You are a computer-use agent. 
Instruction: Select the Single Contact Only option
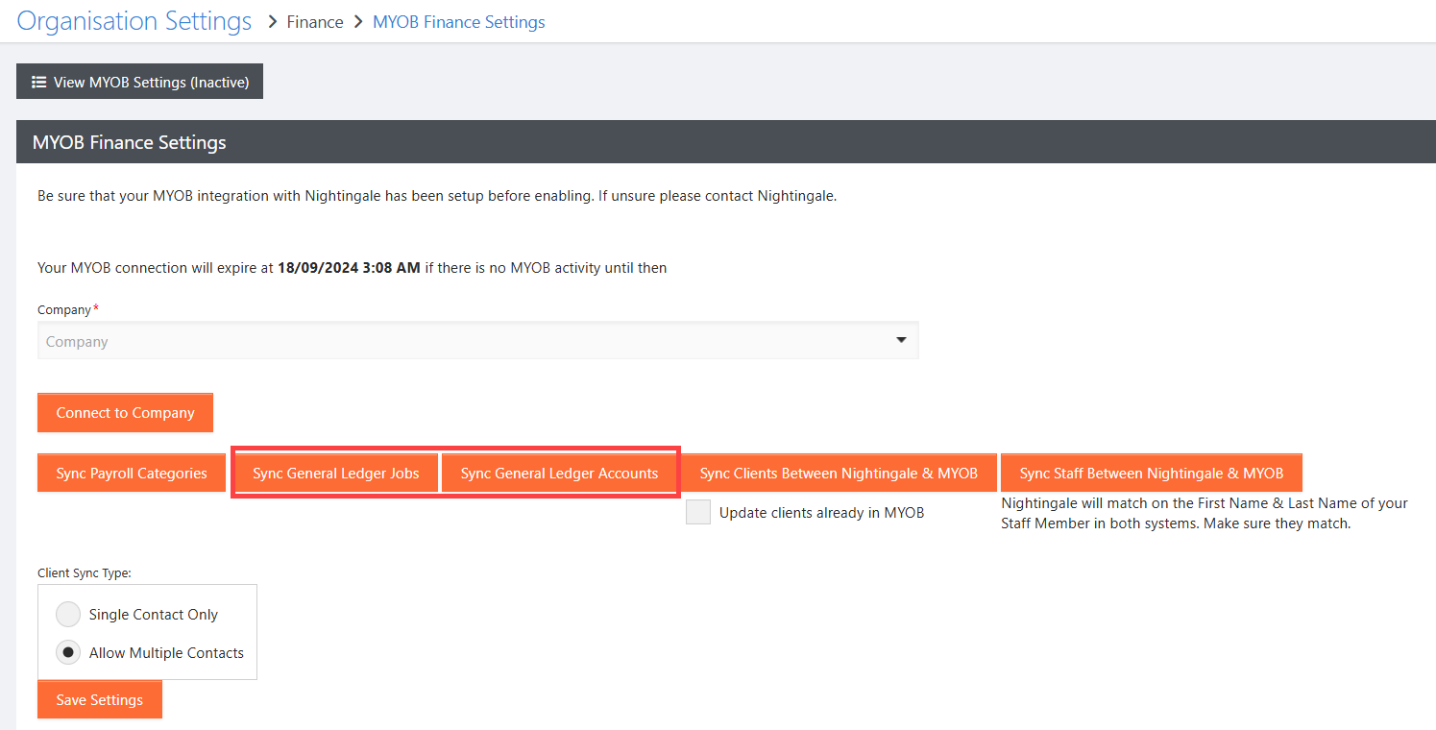tap(68, 614)
